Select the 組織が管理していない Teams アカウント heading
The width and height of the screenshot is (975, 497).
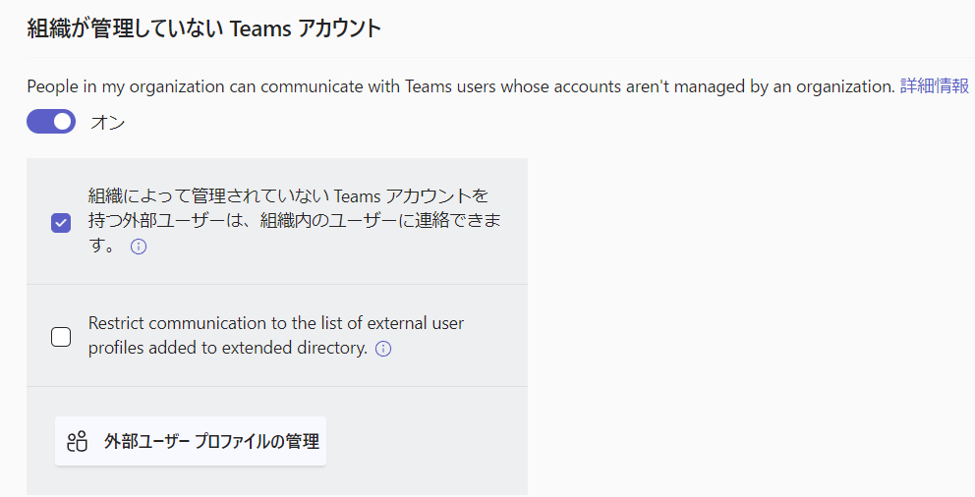(204, 28)
